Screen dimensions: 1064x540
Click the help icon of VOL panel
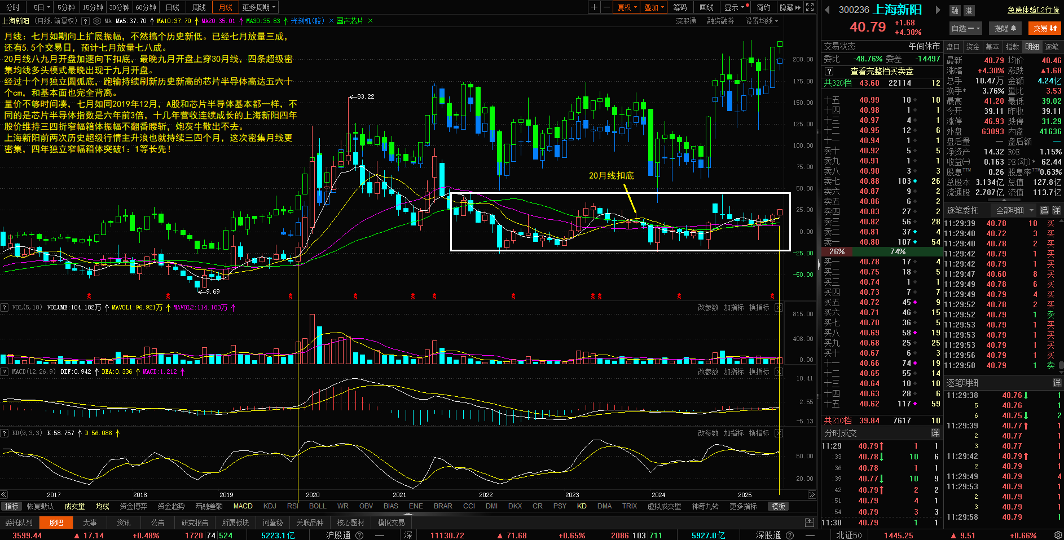[x=5, y=307]
